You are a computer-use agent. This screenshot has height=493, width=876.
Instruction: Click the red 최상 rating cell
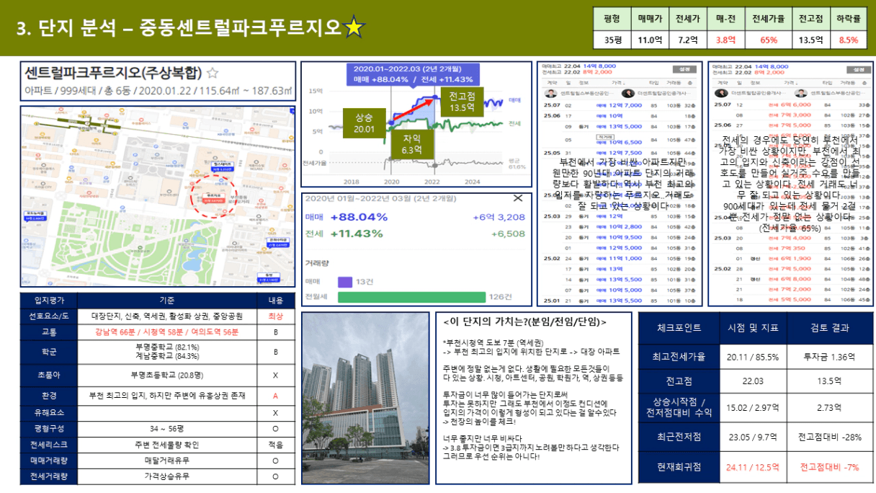[x=276, y=316]
